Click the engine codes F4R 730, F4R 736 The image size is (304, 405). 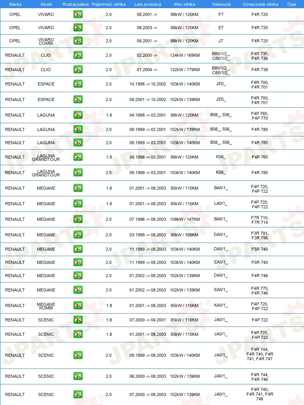pos(260,56)
